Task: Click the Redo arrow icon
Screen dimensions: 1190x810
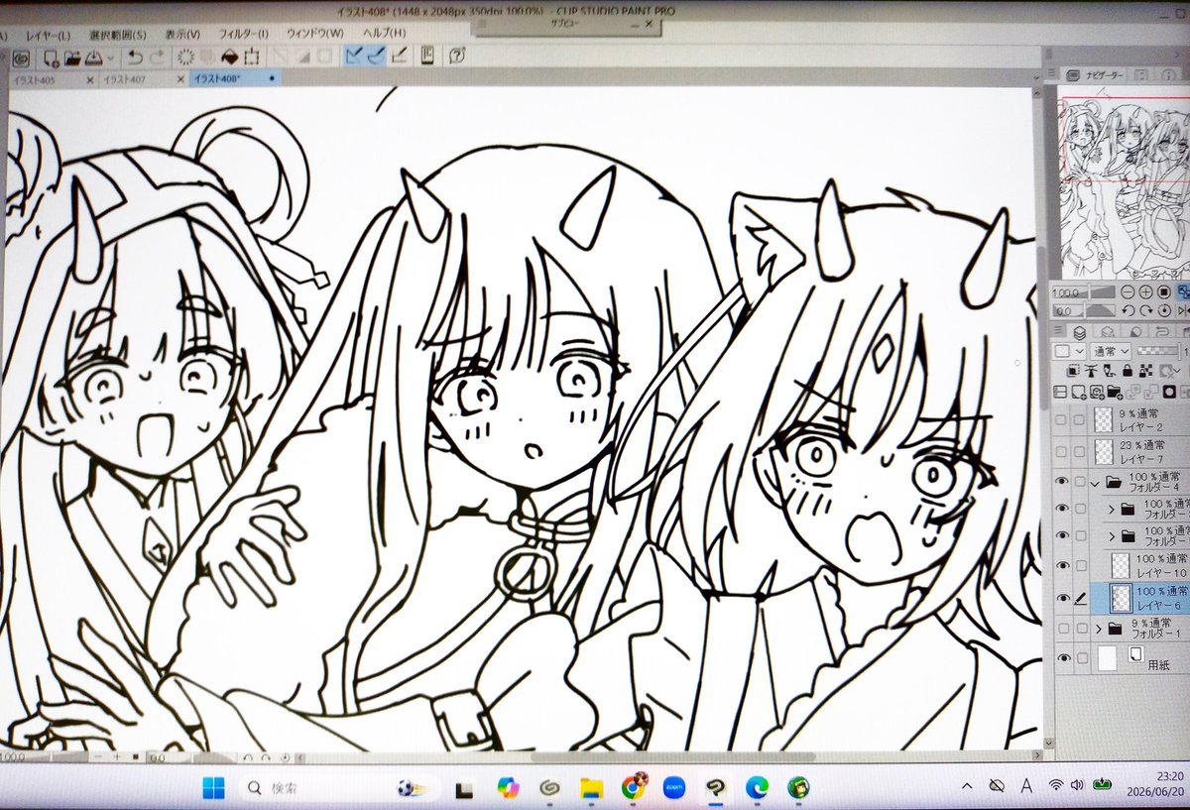Action: [157, 58]
